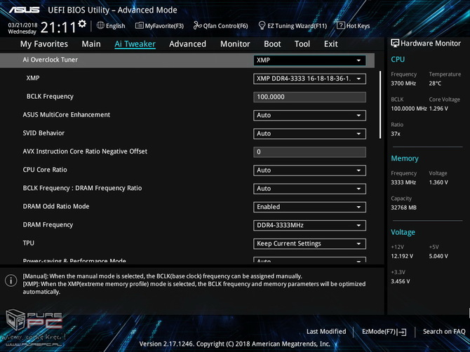Open BCLK Frequency : DRAM Frequency Ratio dropdown

(x=309, y=189)
